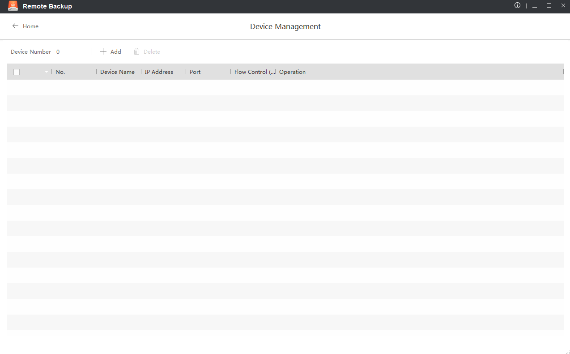Open the dropdown arrow next to header checkbox
This screenshot has height=354, width=570.
[46, 72]
